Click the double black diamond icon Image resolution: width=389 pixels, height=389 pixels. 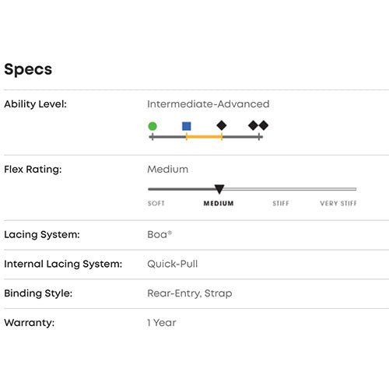(x=258, y=125)
